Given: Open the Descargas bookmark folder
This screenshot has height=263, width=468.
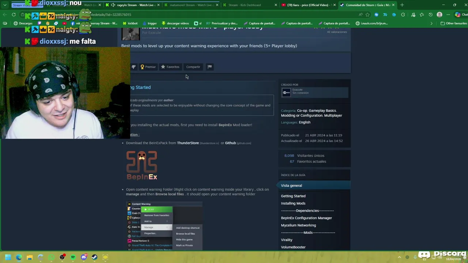Looking at the screenshot, I should point(23,23).
